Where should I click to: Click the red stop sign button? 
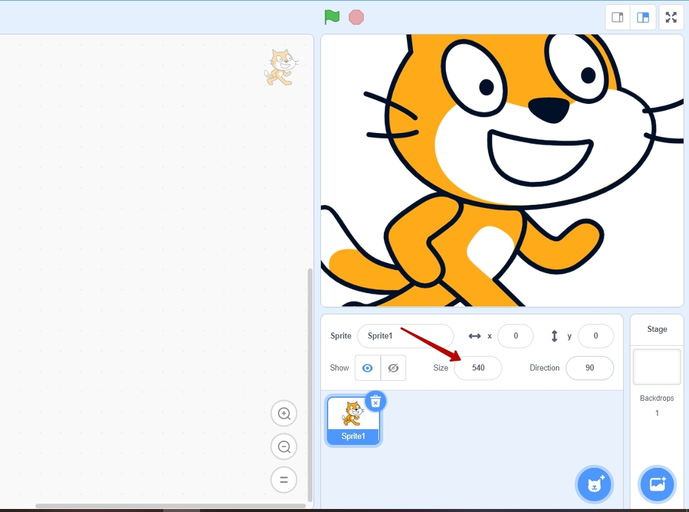[x=356, y=17]
